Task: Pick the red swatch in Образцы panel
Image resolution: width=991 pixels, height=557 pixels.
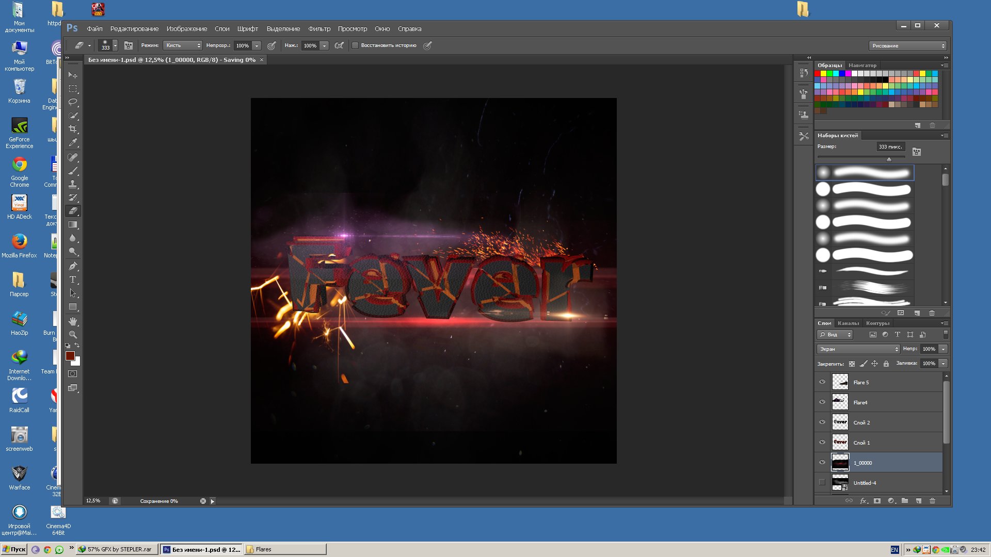Action: click(817, 74)
